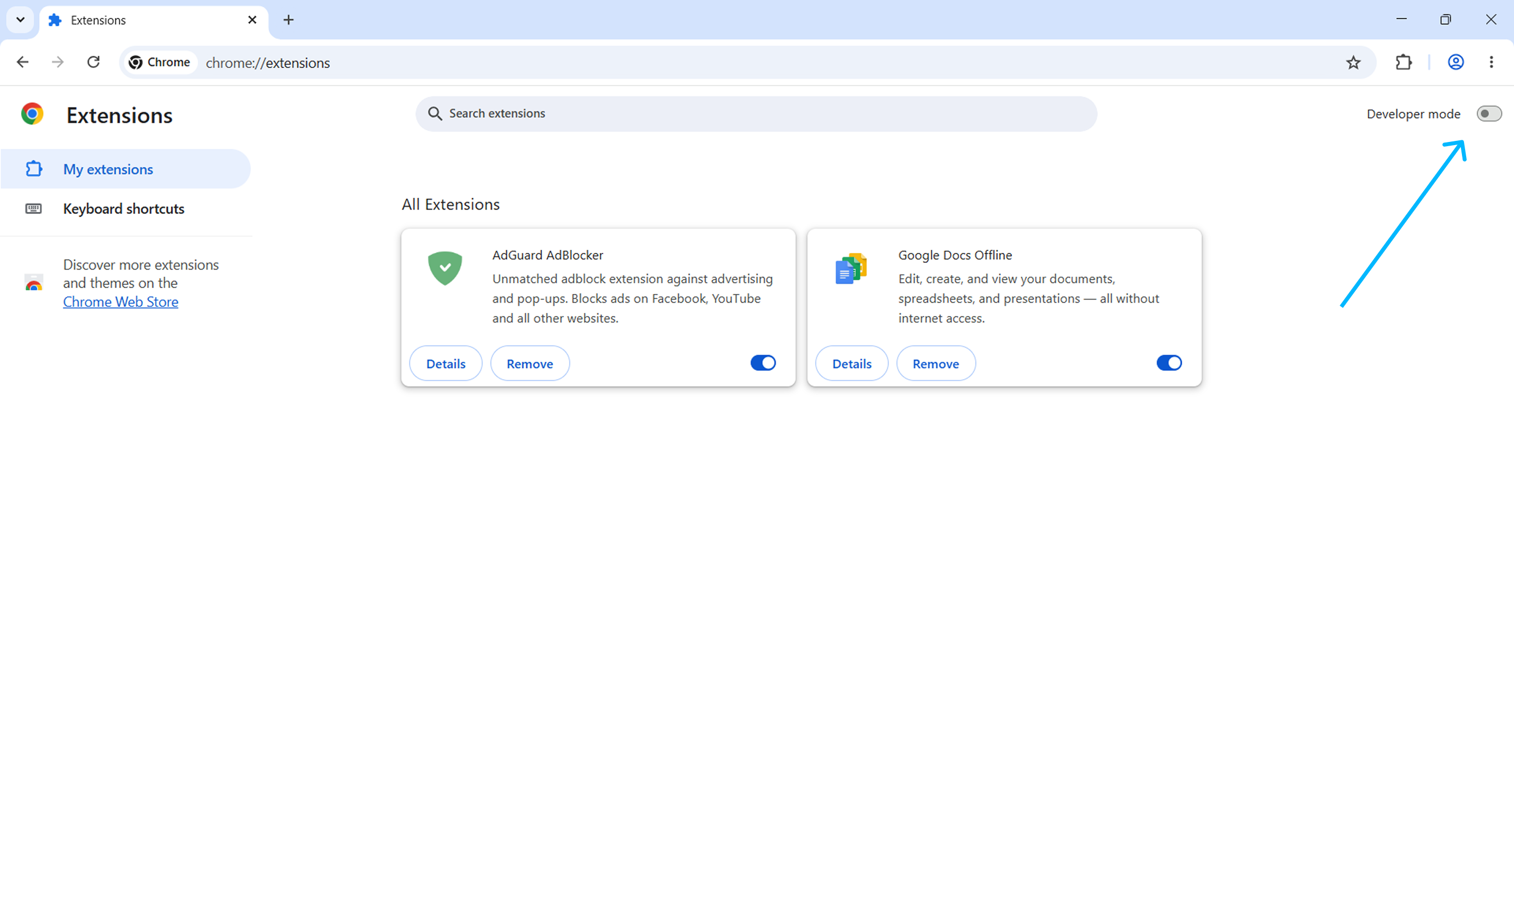Disable the AdGuard AdBlocker extension toggle
1514x899 pixels.
(763, 363)
